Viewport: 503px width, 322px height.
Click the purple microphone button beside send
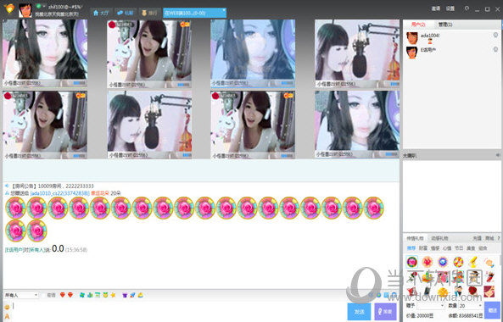click(385, 312)
